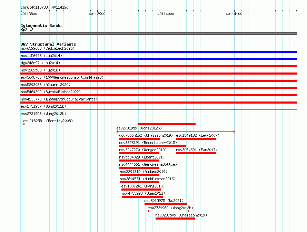Click the red bar under nsv2814531 (Huddleston2016)
This screenshot has height=232, width=307.
[x=140, y=182]
